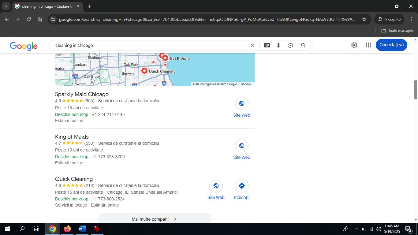Viewport: 418px width, 235px height.
Task: Navigate back with the browser arrow
Action: coord(6,19)
